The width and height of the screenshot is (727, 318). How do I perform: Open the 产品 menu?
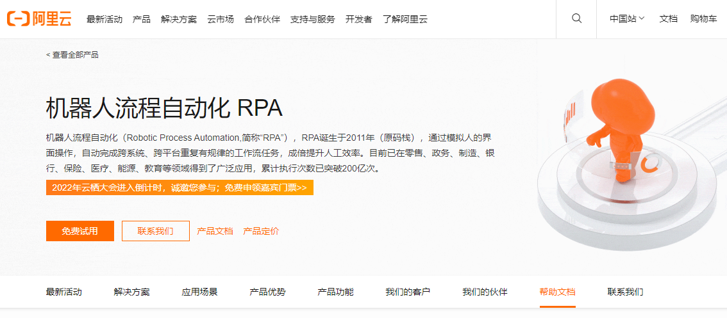tap(142, 19)
